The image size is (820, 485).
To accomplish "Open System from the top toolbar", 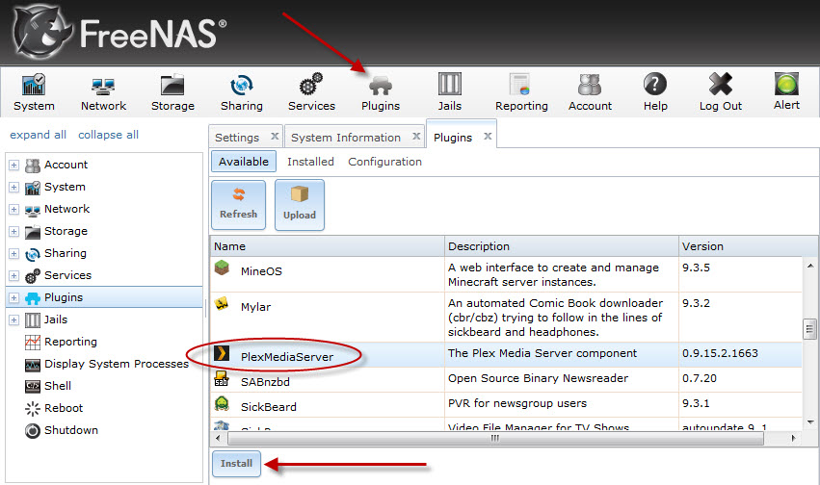I will 34,92.
